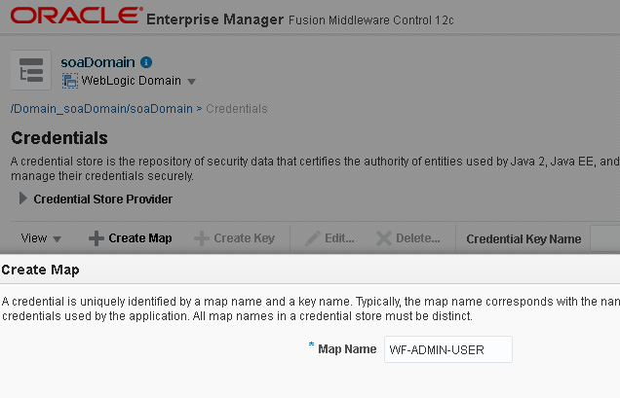Click the Create Key plus icon
Image resolution: width=620 pixels, height=398 pixels.
tap(202, 238)
